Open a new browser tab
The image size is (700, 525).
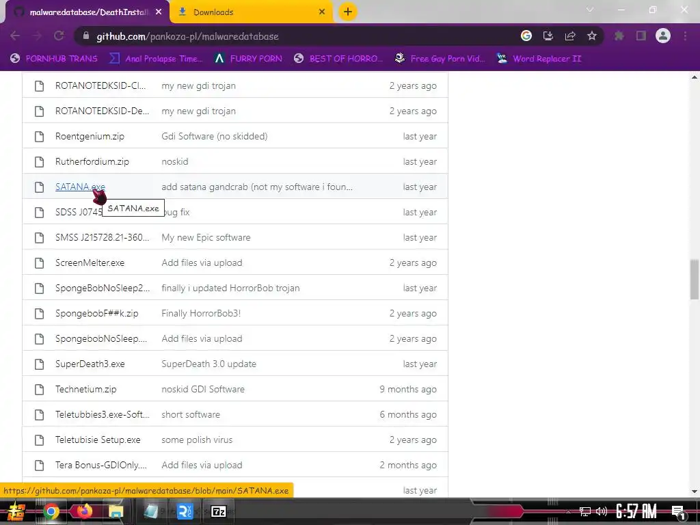coord(348,12)
